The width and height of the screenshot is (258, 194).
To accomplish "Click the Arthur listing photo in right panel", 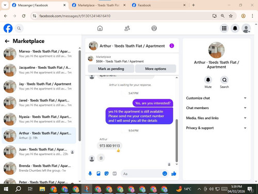I will click(x=216, y=50).
